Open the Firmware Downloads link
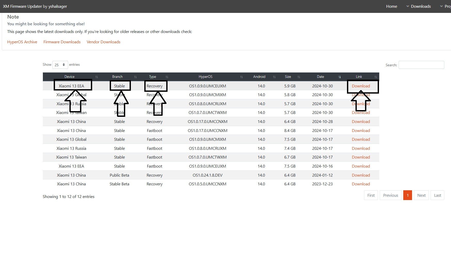Viewport: 451px width, 264px height. tap(62, 42)
